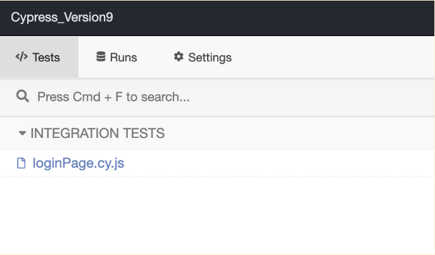Go to the Settings tab label
This screenshot has width=435, height=255.
(210, 58)
